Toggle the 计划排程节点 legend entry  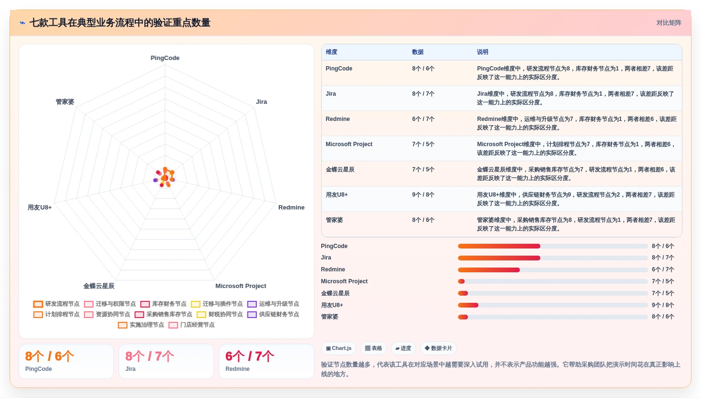click(x=56, y=315)
